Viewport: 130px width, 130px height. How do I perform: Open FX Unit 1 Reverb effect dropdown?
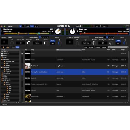(x=16, y=37)
